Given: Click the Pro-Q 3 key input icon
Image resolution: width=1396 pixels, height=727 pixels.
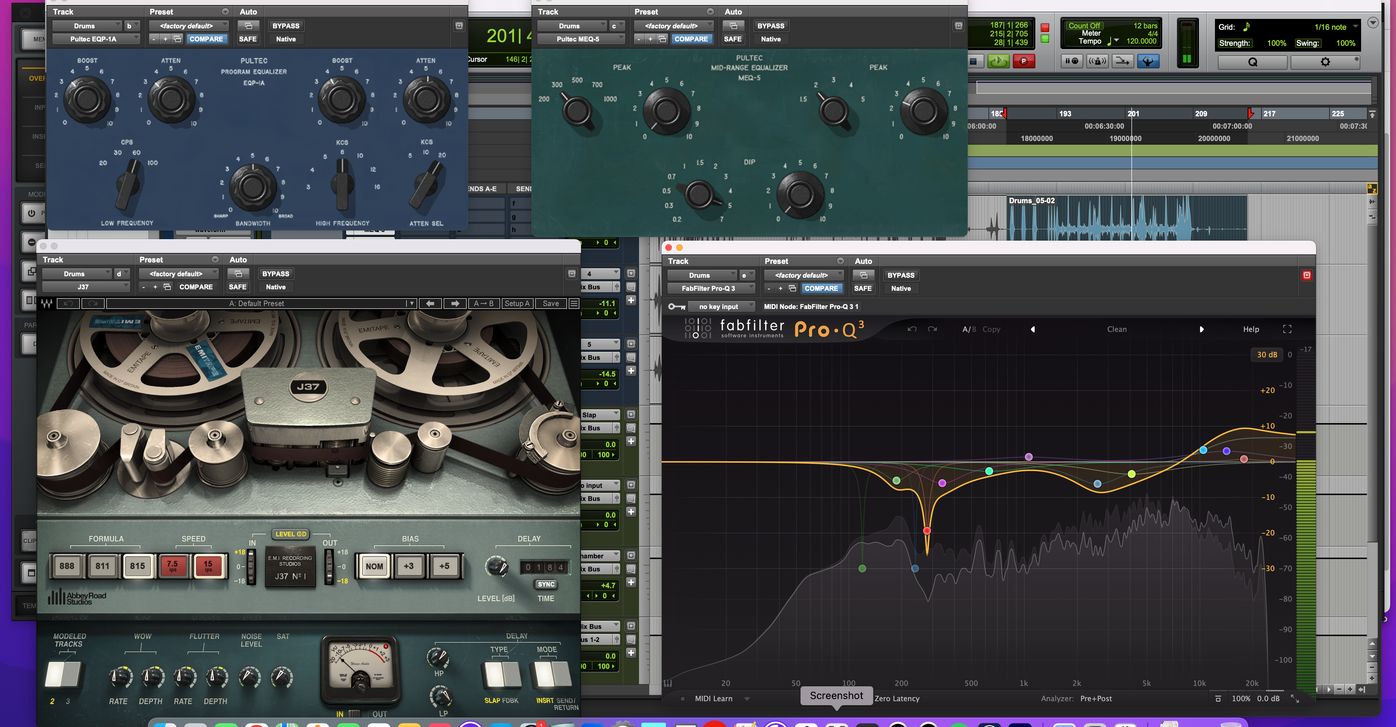Looking at the screenshot, I should click(x=676, y=307).
